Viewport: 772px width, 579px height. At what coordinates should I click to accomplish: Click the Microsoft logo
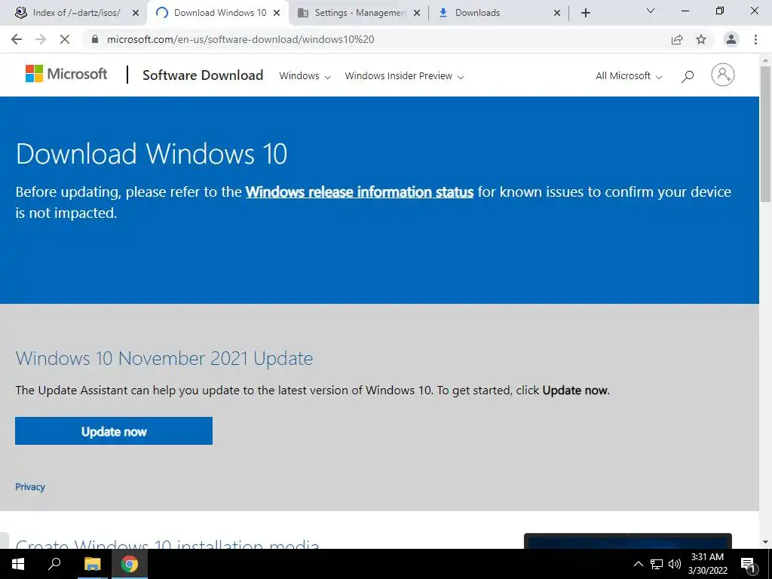point(66,74)
